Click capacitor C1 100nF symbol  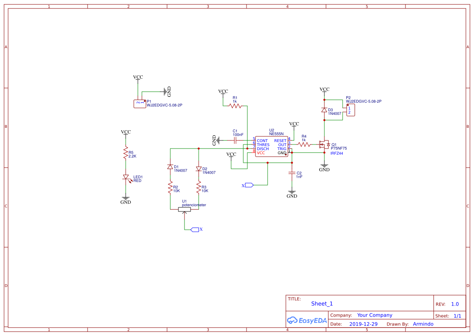click(x=234, y=140)
